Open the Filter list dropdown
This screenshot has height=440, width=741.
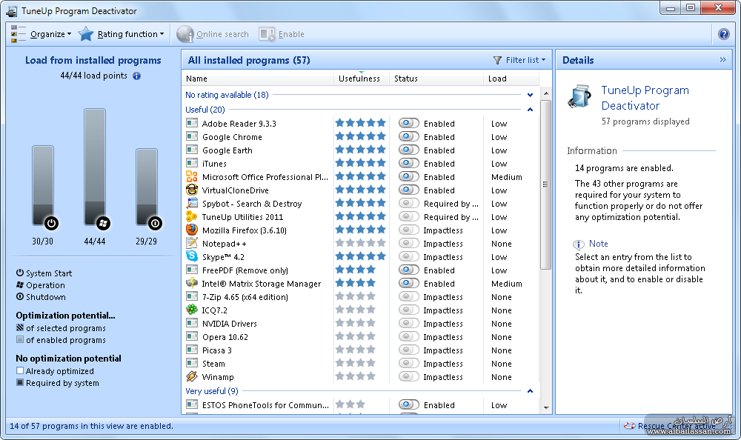520,60
